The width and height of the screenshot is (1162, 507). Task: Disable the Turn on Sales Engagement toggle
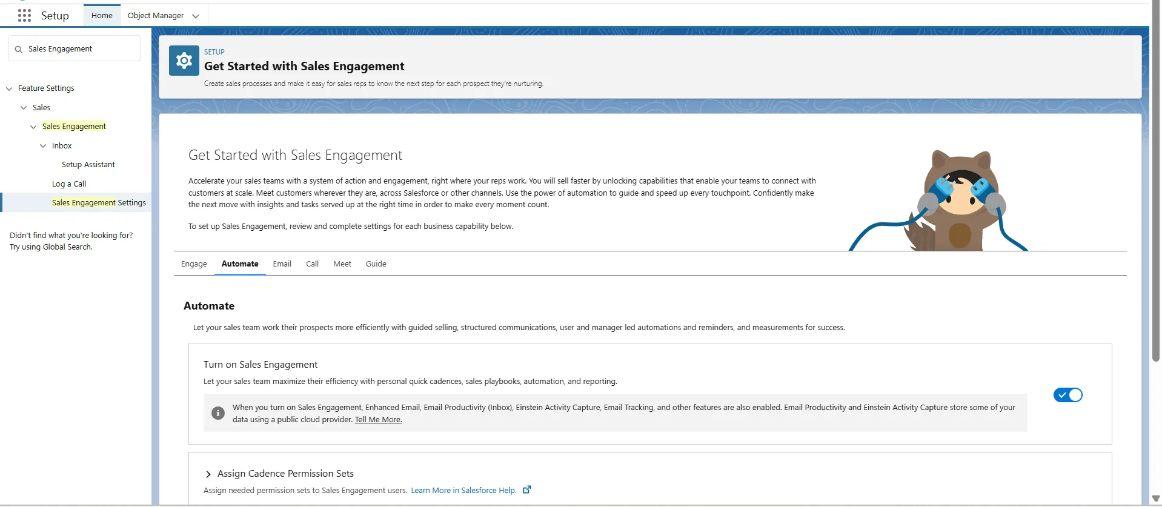pos(1067,395)
